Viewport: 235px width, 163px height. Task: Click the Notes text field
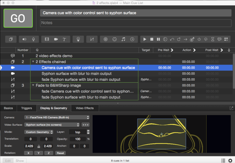[136, 23]
